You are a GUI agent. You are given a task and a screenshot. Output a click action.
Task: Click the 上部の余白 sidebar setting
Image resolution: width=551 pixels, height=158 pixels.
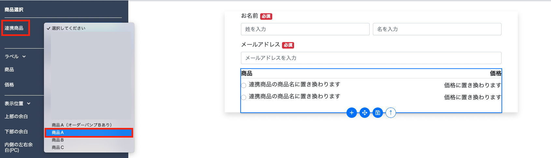tap(16, 117)
